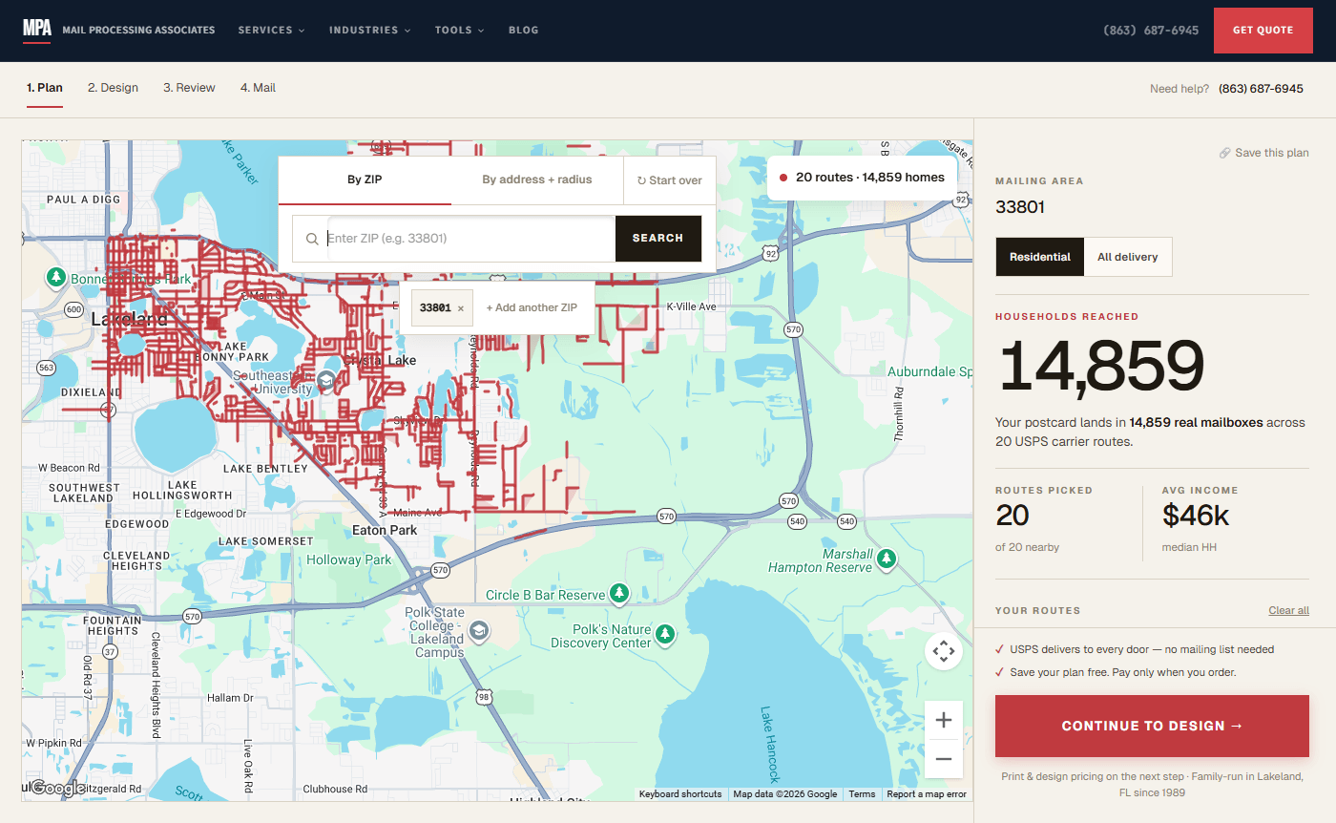Screen dimensions: 1336x823
Task: Select the All delivery option
Action: coord(1128,257)
